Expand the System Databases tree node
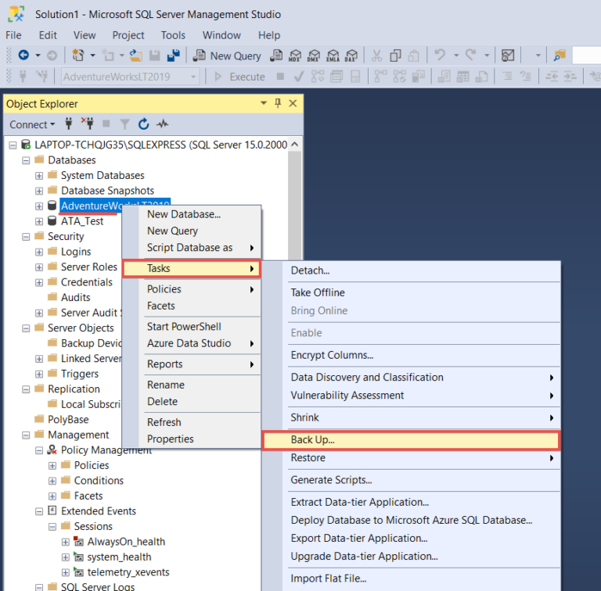 (x=39, y=176)
